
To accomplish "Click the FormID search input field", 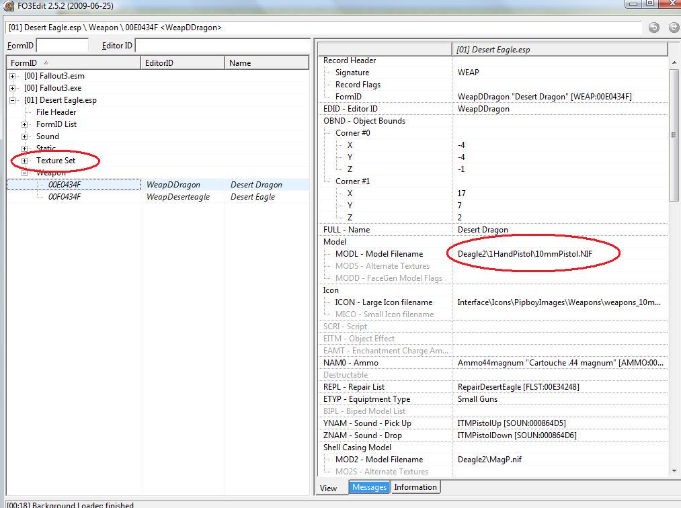I will tap(63, 46).
